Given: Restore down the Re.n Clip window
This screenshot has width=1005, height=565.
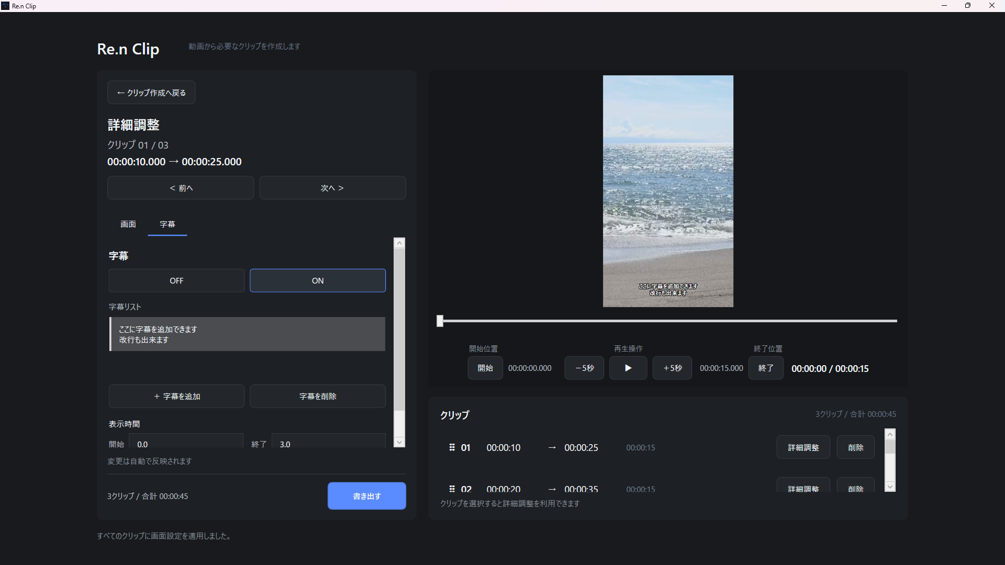Looking at the screenshot, I should [x=968, y=6].
